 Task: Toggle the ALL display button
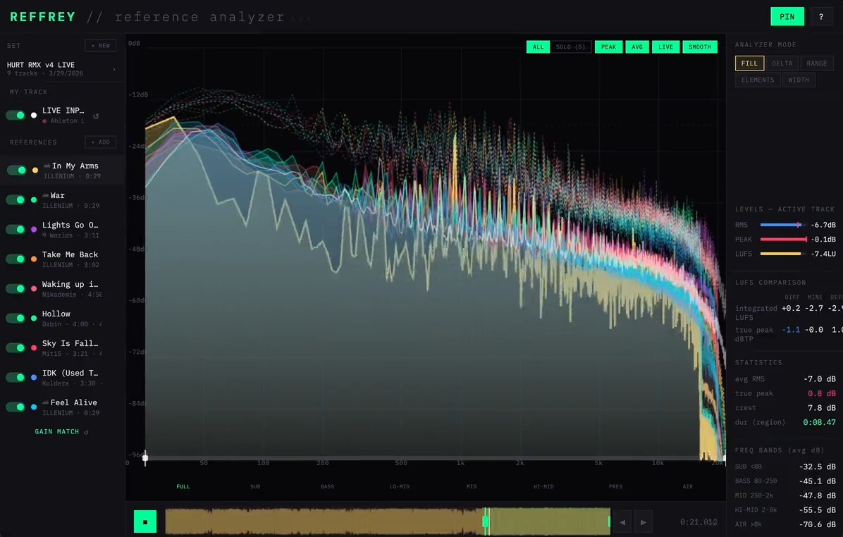pyautogui.click(x=539, y=47)
